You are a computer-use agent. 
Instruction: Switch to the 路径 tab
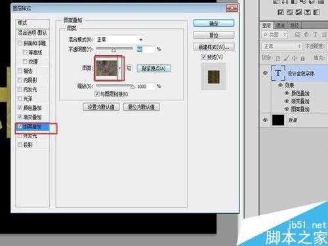point(295,26)
